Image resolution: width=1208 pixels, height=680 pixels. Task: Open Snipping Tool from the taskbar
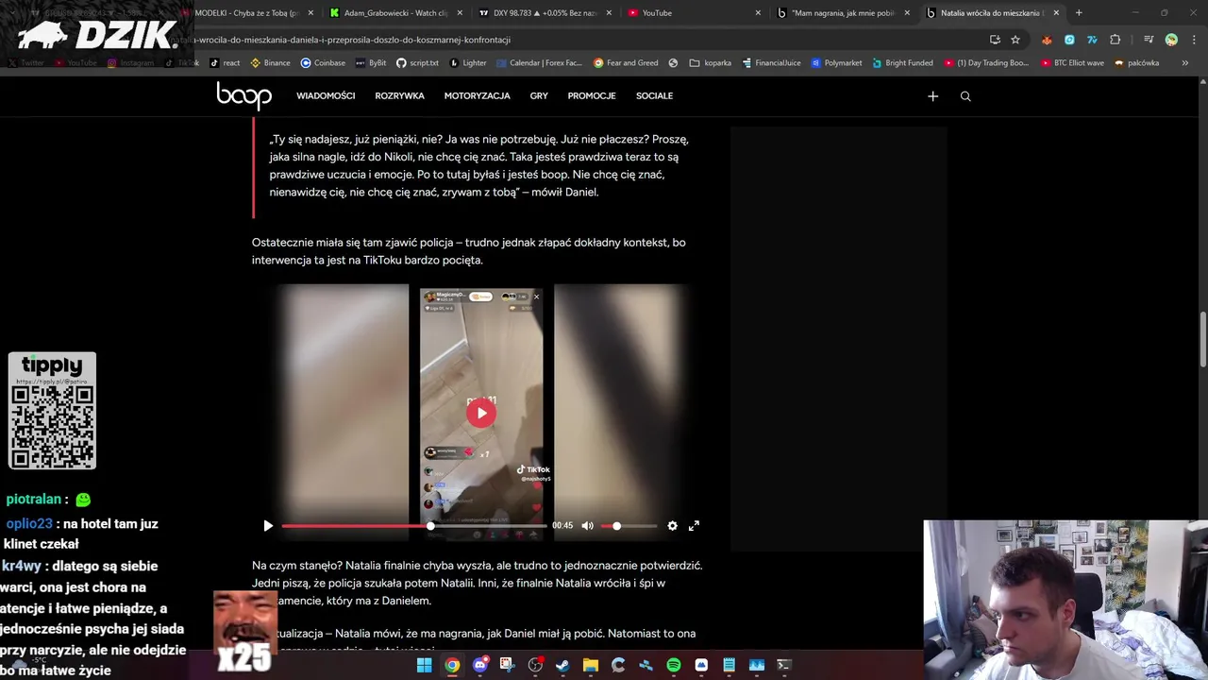pos(507,666)
